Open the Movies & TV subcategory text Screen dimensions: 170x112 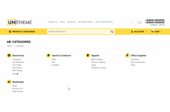[x=18, y=89]
